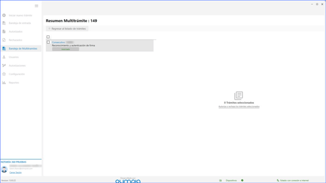This screenshot has width=326, height=183.
Task: Click Estado: con conexión a internet
Action: click(x=294, y=181)
